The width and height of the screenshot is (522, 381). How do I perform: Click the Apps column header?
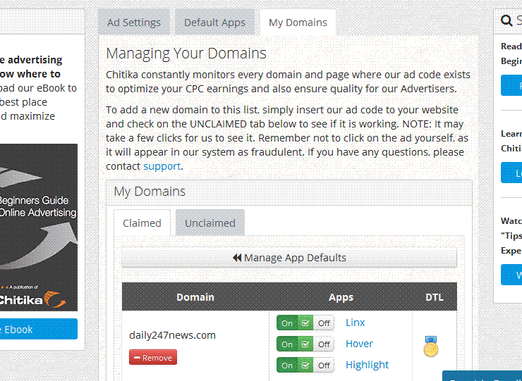pyautogui.click(x=341, y=297)
